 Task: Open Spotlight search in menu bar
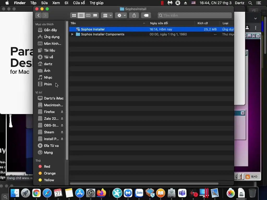tap(250, 3)
